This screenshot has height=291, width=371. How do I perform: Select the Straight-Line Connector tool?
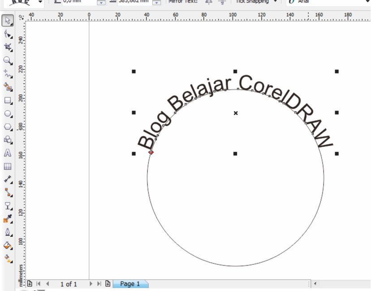click(8, 193)
